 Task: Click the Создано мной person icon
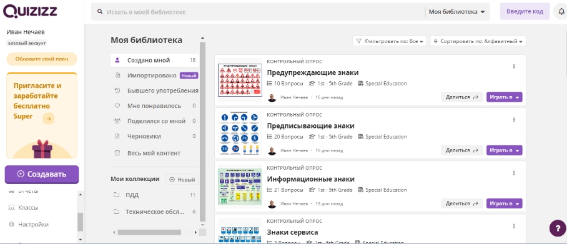tap(117, 60)
